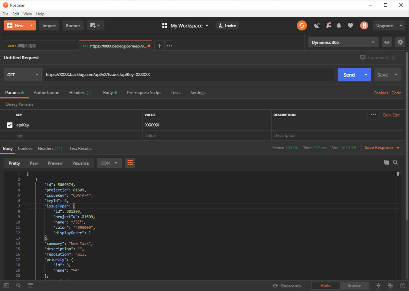Image resolution: width=409 pixels, height=291 pixels.
Task: Open the Save Response dropdown
Action: point(382,148)
